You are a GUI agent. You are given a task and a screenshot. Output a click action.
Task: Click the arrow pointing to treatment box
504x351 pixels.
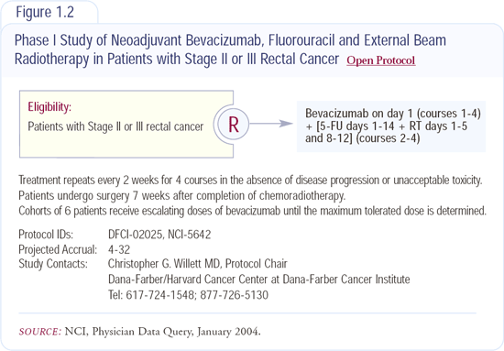pos(271,124)
